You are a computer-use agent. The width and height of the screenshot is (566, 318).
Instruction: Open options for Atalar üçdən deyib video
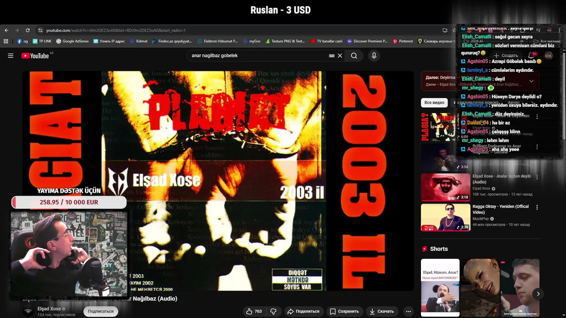pos(537,177)
